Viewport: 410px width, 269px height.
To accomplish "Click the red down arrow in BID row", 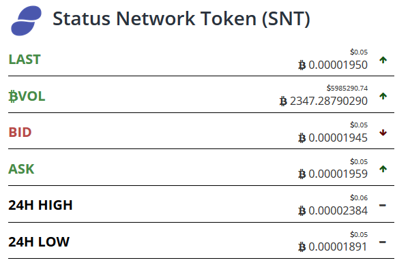I will (383, 133).
